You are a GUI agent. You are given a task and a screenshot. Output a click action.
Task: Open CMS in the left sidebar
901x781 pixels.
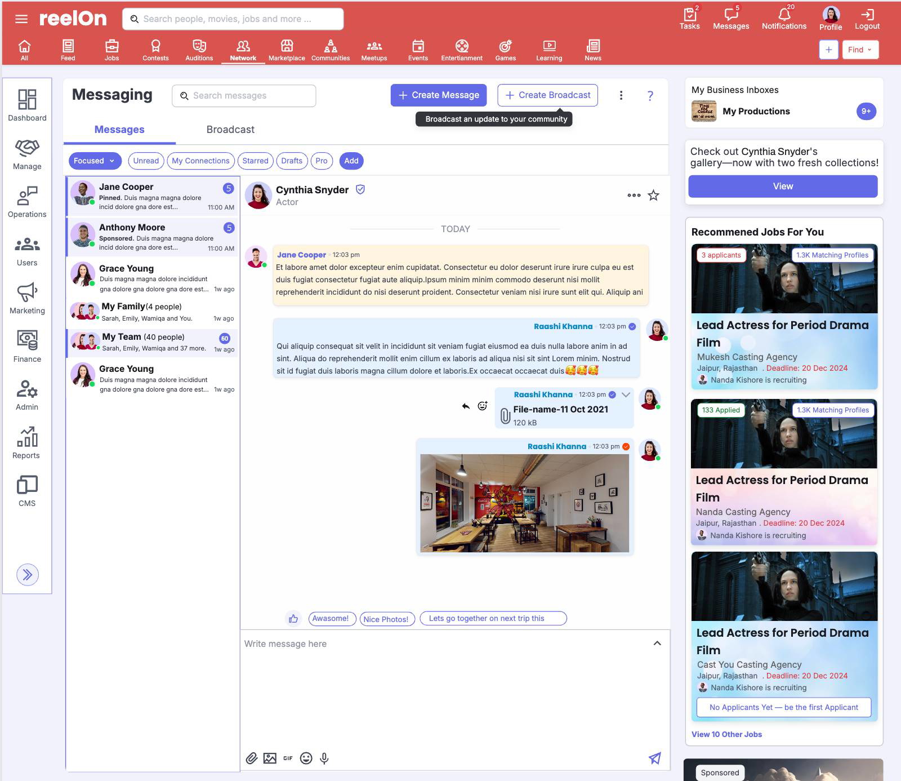(27, 491)
